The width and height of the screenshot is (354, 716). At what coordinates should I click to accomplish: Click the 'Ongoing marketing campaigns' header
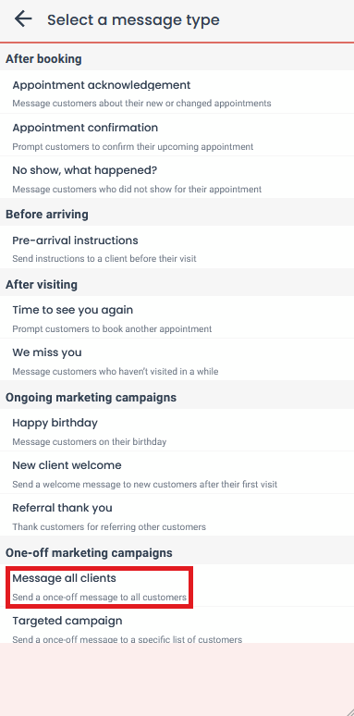[91, 397]
